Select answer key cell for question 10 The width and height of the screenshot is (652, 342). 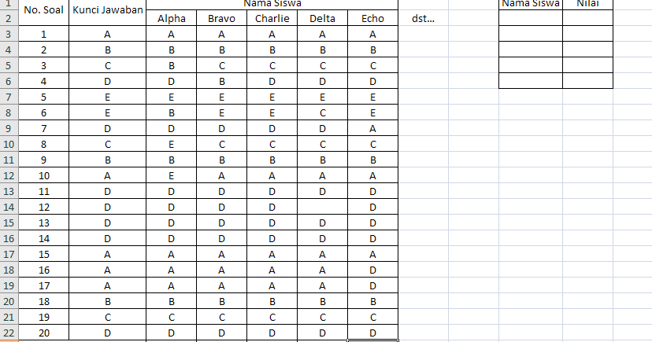pyautogui.click(x=107, y=175)
